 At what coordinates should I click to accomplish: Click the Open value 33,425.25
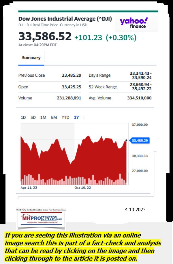[x=72, y=87]
